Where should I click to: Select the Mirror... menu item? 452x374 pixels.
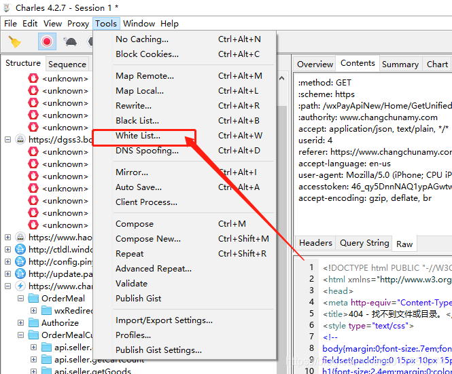tap(184, 172)
